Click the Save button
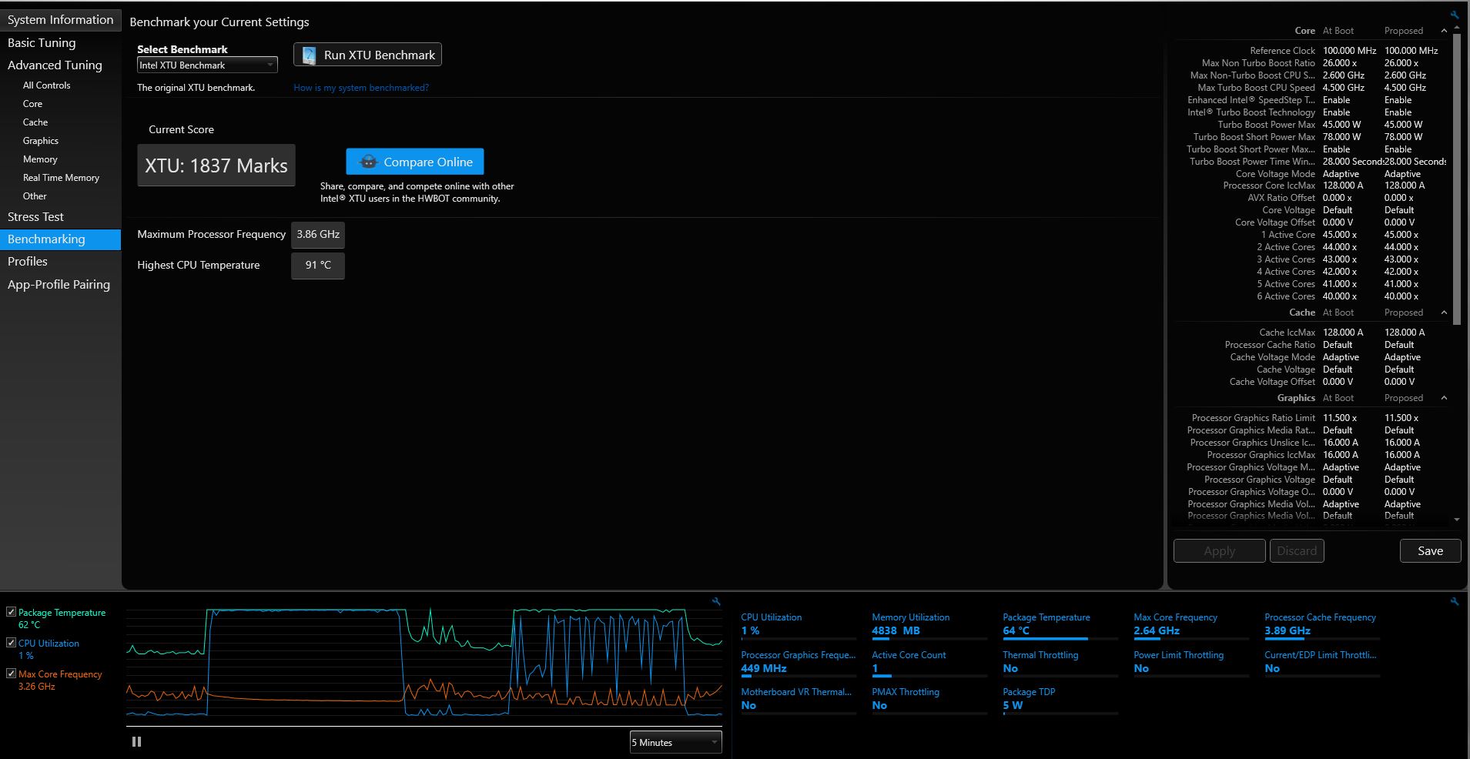This screenshot has height=759, width=1470. pyautogui.click(x=1430, y=551)
